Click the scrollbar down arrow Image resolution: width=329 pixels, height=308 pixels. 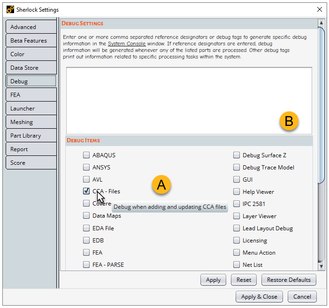(321, 266)
